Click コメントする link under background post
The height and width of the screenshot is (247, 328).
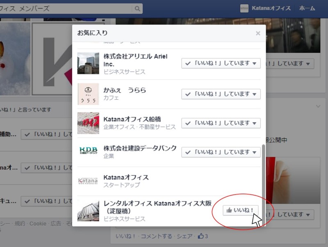click(x=156, y=236)
